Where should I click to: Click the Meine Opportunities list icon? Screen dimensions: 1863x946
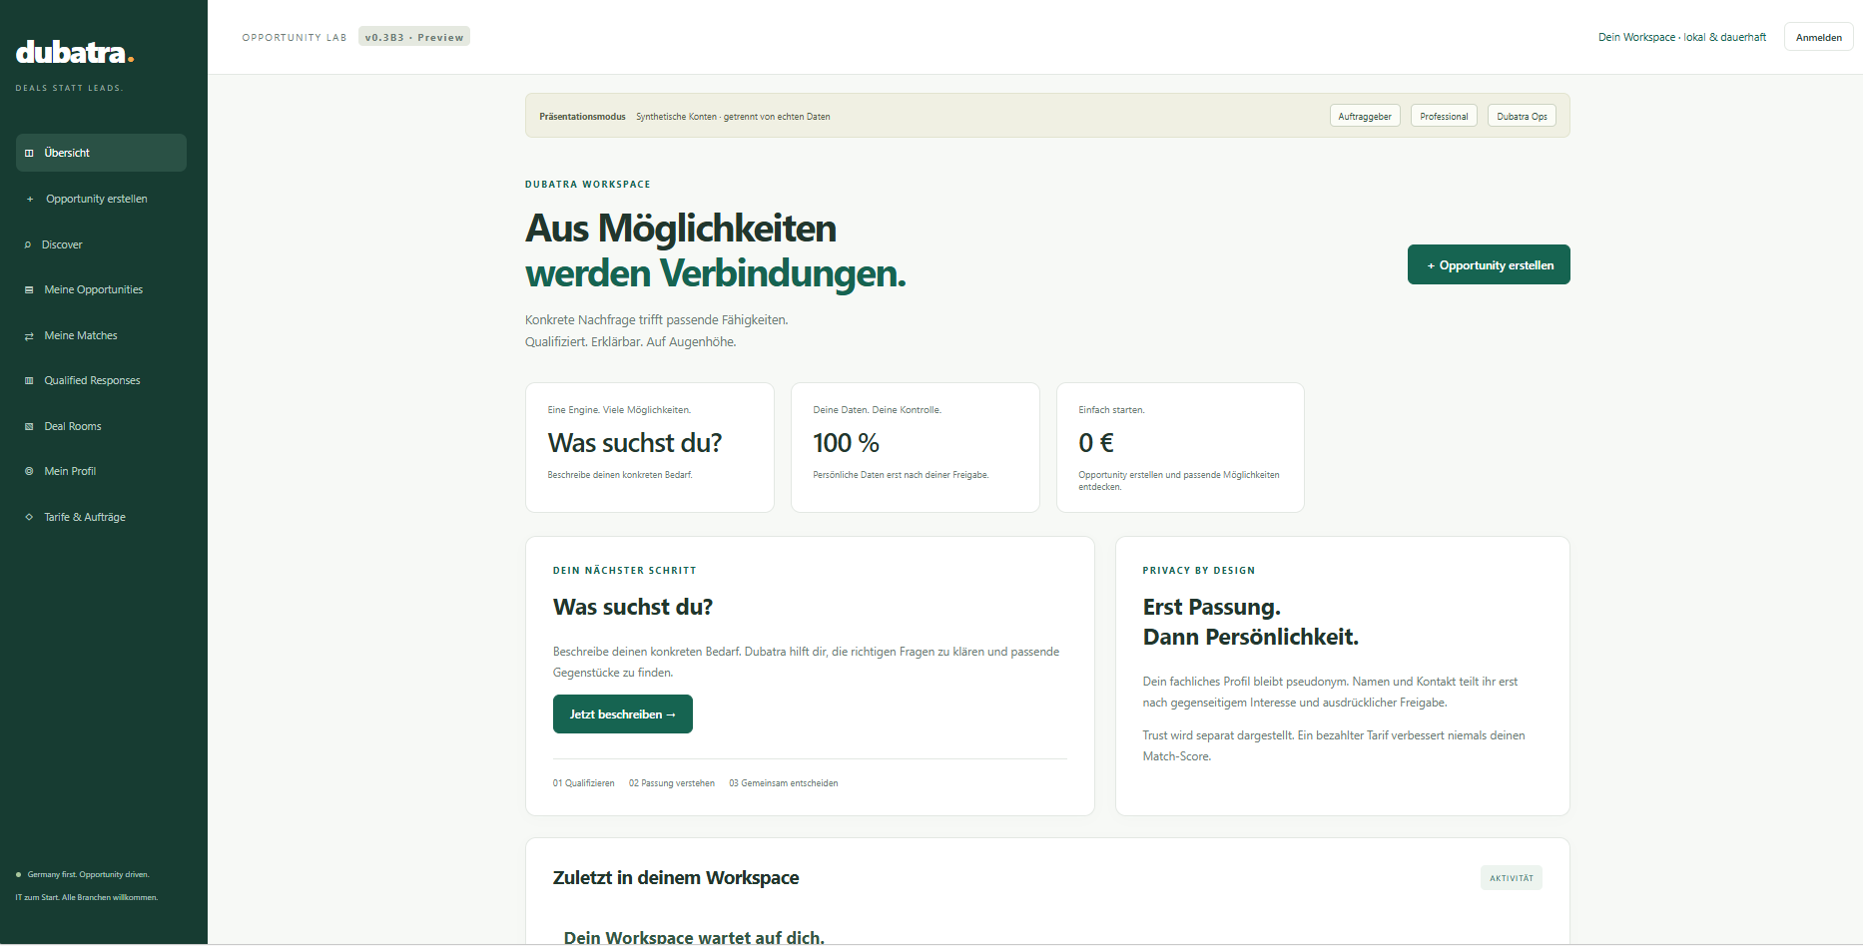tap(29, 289)
